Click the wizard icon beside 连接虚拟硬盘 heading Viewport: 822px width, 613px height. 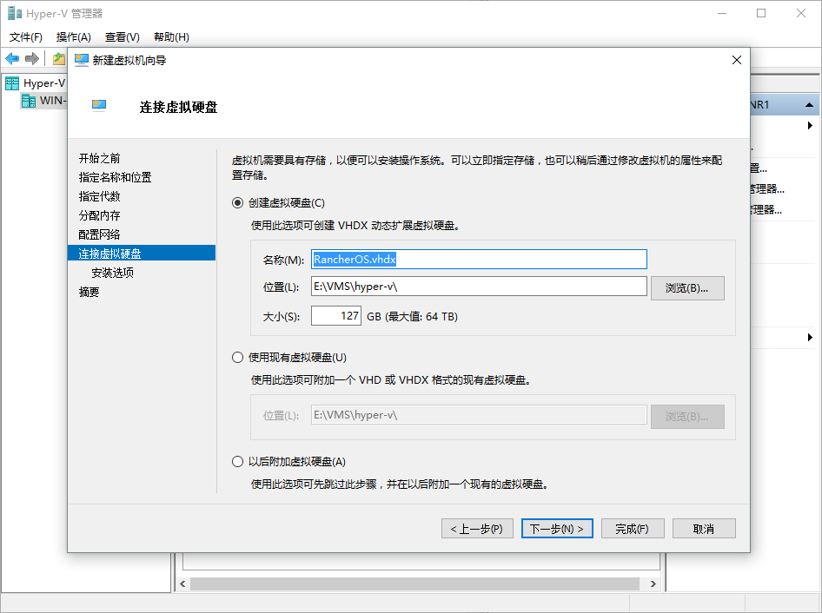[x=99, y=106]
